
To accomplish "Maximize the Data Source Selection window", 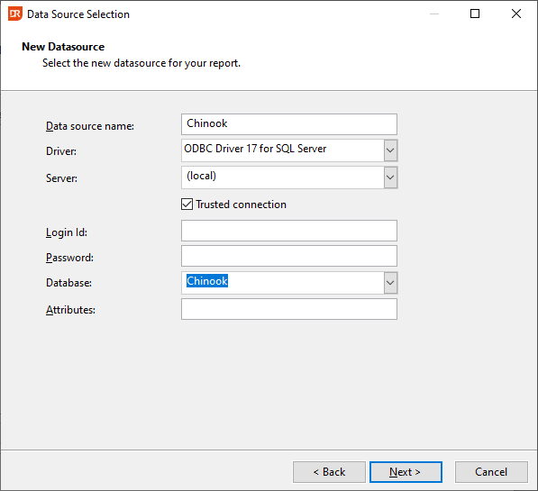I will (x=475, y=14).
